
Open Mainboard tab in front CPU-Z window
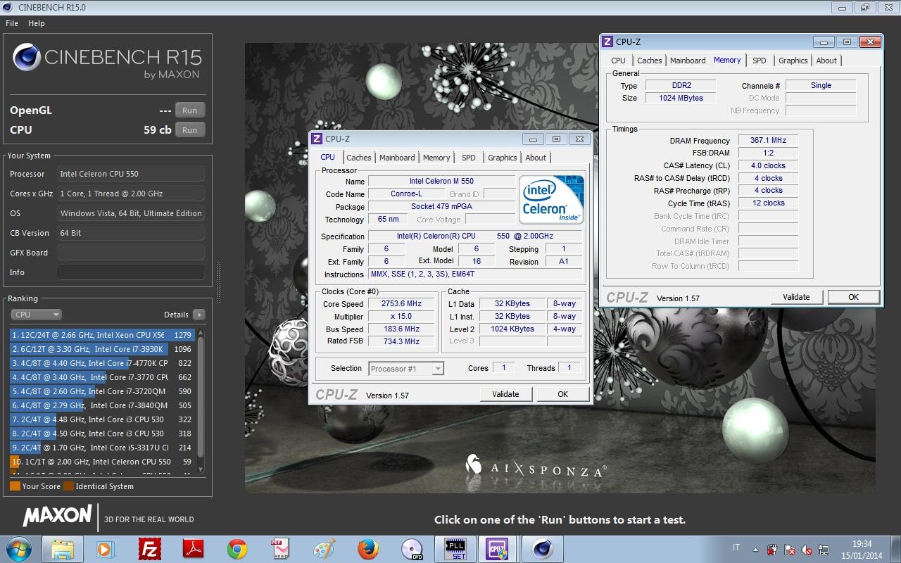397,158
